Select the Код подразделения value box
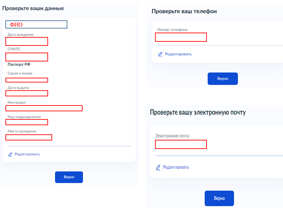The height and width of the screenshot is (209, 283). (27, 122)
